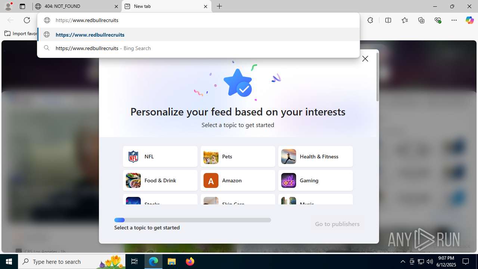Screen dimensions: 478x269
Task: Select the Food & Drink topic
Action: [160, 180]
